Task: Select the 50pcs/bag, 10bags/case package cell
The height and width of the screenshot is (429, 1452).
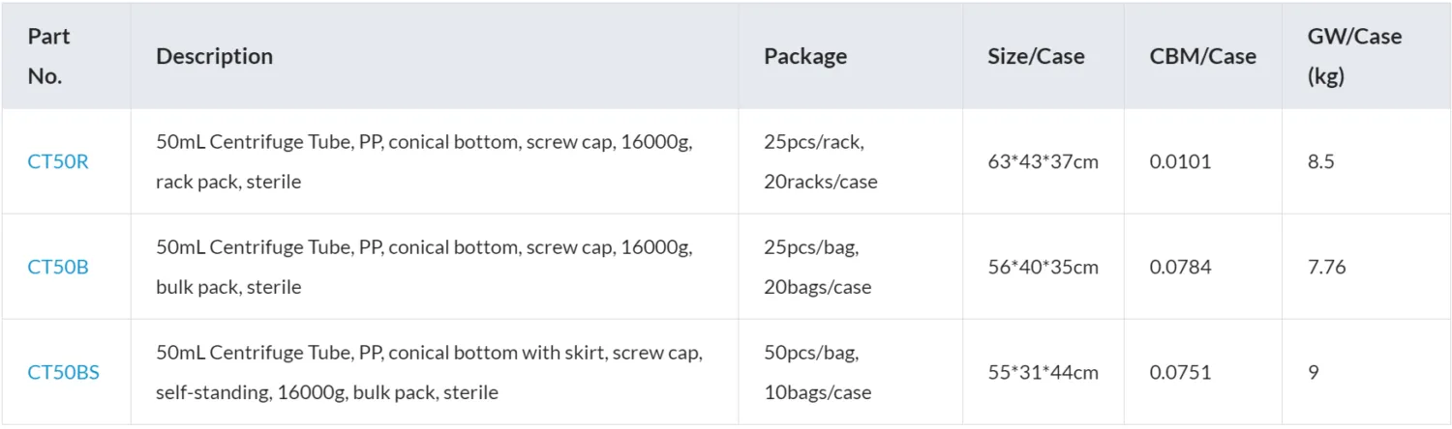Action: 817,372
